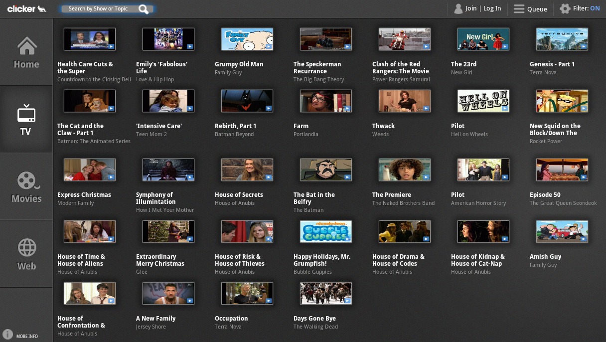Open House of Risk & House of Thieves thumbnail
The height and width of the screenshot is (342, 606).
[x=247, y=232]
